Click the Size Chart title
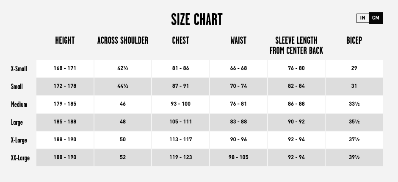 [x=197, y=20]
